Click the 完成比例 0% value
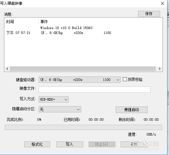The image size is (169, 155). (39, 119)
